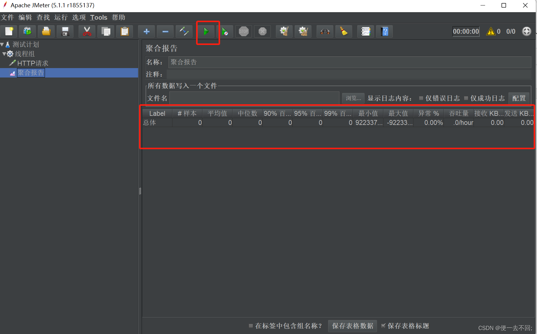Start the test with the green arrow
537x334 pixels.
click(206, 31)
